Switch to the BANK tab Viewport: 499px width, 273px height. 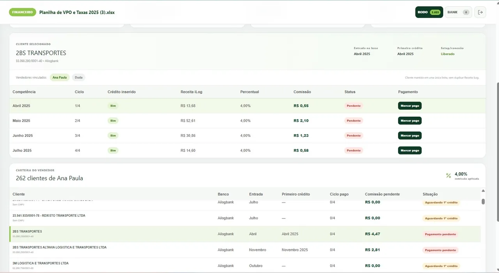click(458, 12)
